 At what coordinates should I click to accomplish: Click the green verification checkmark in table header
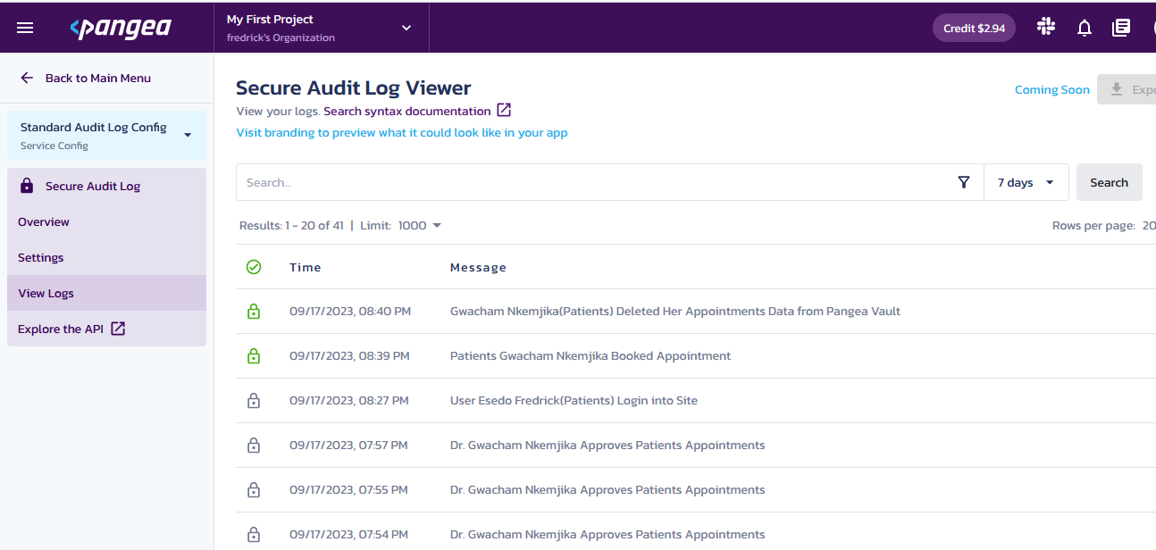point(254,267)
